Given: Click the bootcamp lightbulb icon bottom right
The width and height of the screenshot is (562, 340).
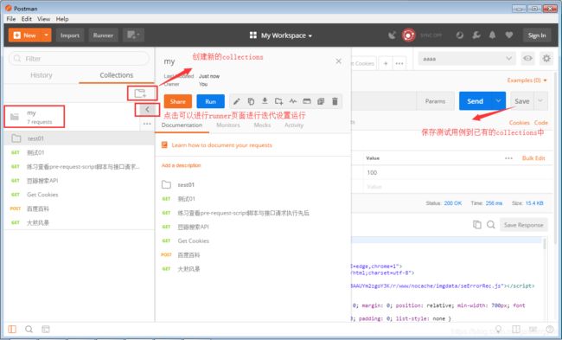Looking at the screenshot, I should coord(499,330).
